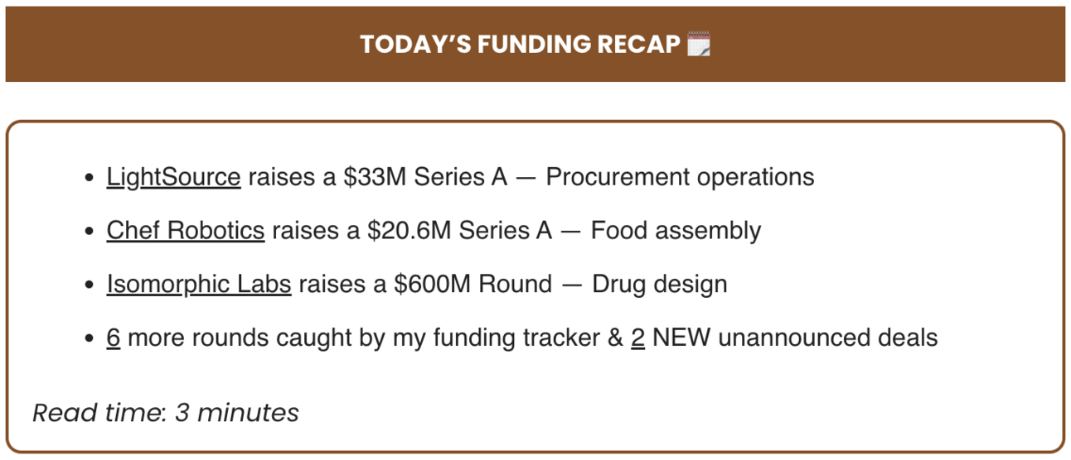
Task: Click the bullet before "6 more rounds"
Action: tap(89, 338)
